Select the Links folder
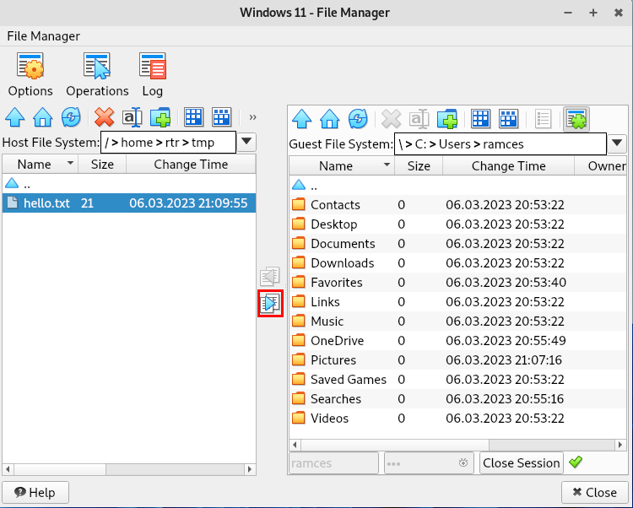The image size is (633, 508). (x=457, y=301)
